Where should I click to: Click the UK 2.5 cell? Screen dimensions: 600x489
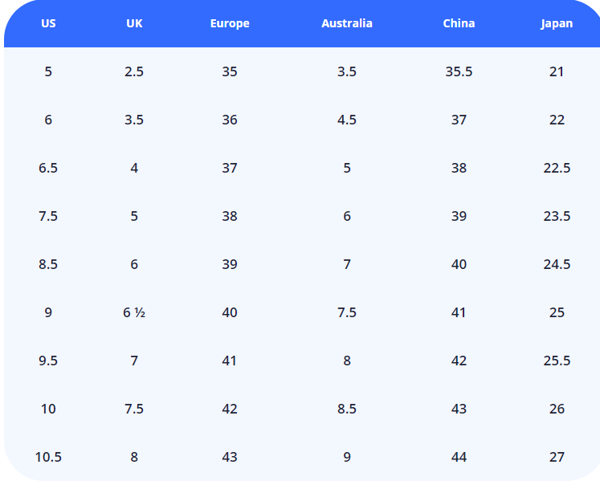134,71
